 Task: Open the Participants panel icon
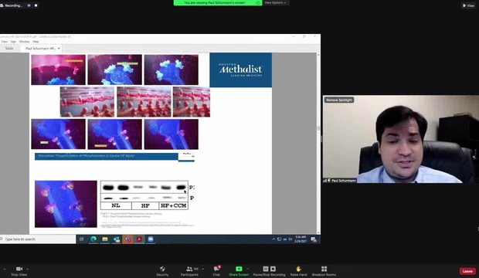click(189, 269)
